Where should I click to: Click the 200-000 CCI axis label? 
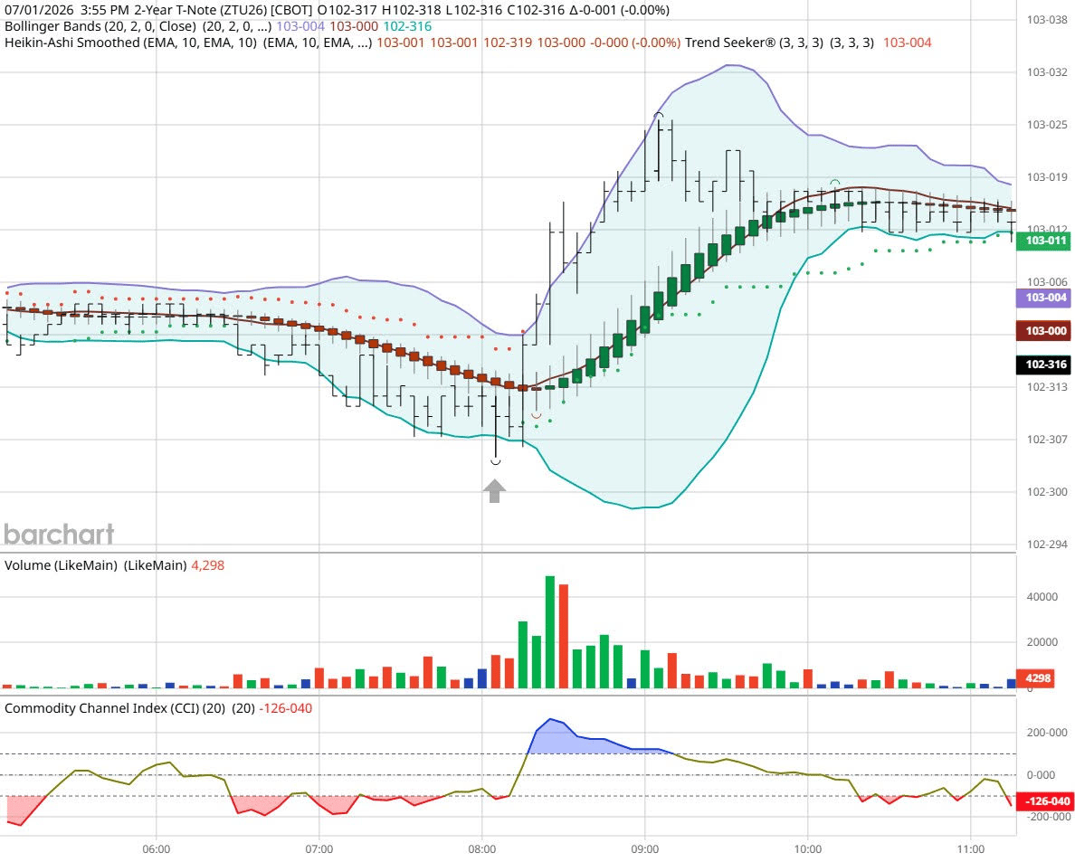[x=1047, y=733]
